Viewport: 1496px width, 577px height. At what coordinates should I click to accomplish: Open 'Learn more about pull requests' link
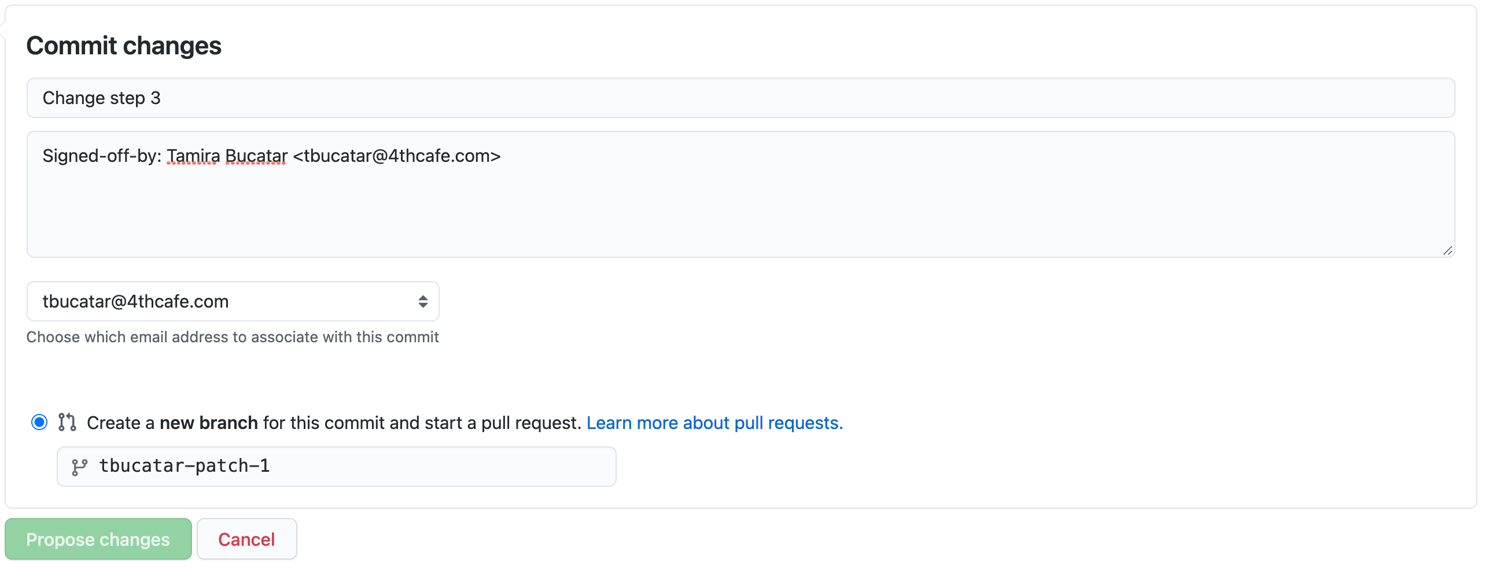click(714, 423)
